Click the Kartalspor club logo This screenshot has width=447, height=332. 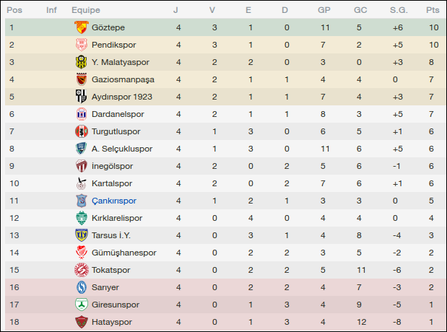point(81,183)
